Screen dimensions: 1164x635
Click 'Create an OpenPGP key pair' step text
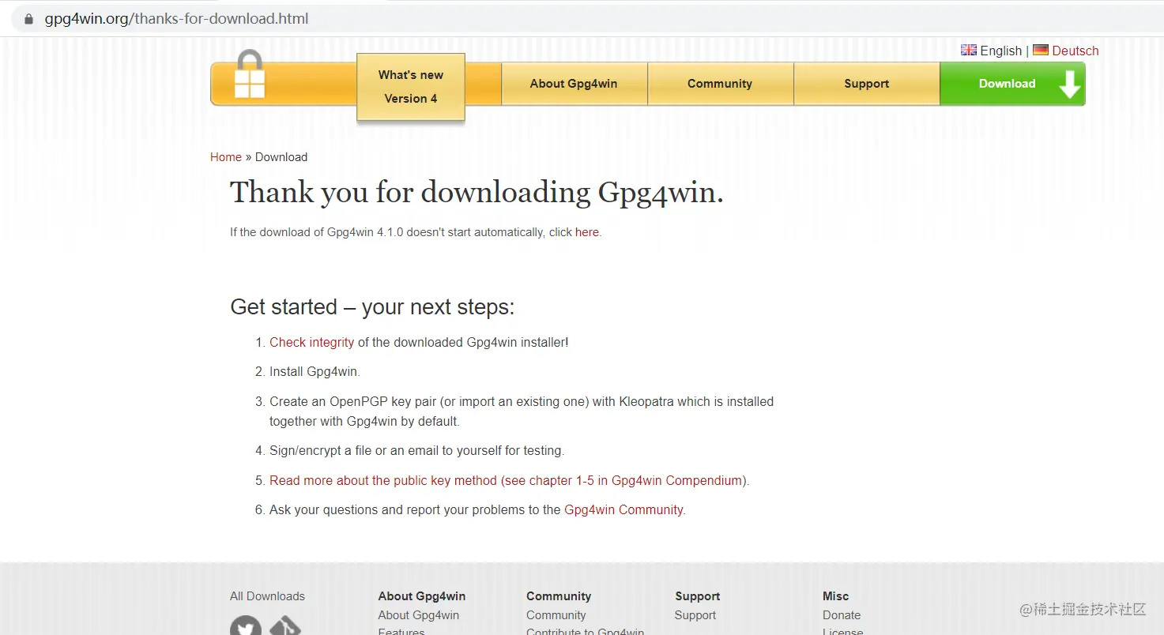[x=522, y=411]
